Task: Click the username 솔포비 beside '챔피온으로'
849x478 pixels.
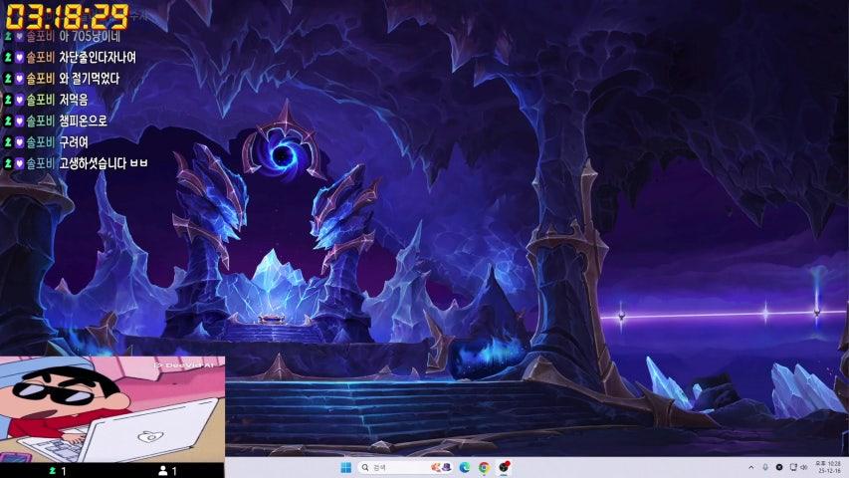Action: point(40,120)
